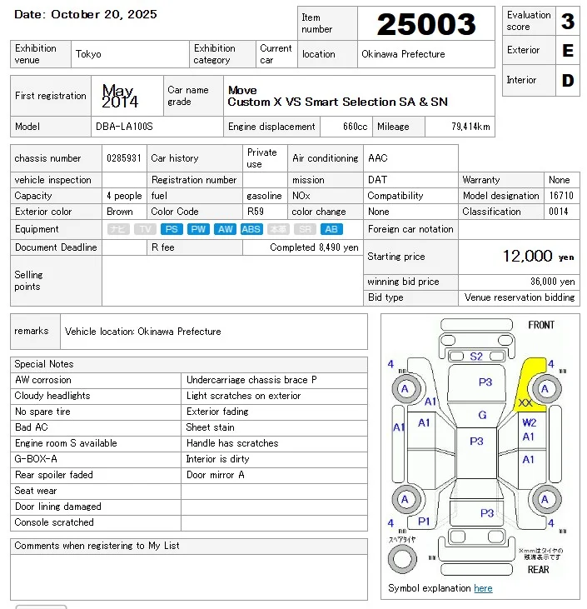
Task: Click the winning bid price 36,000 yen
Action: (552, 282)
